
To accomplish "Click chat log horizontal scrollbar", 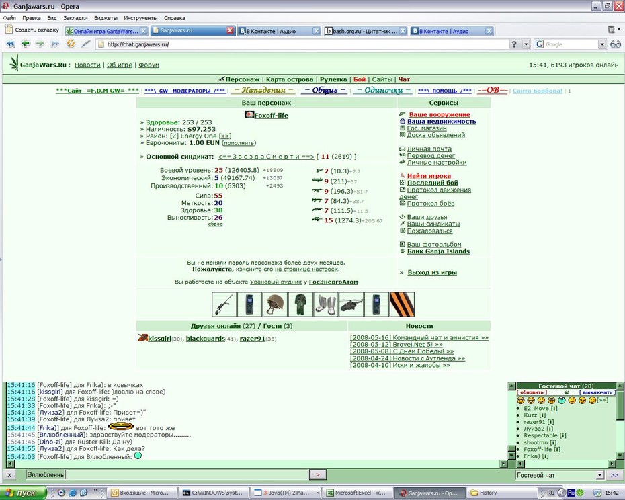I will pyautogui.click(x=257, y=464).
